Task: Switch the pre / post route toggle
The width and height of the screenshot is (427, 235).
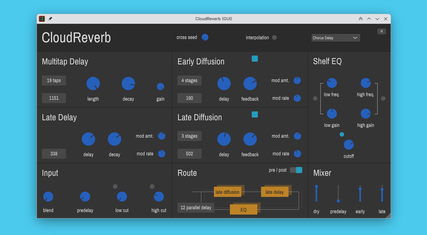Action: [296, 170]
